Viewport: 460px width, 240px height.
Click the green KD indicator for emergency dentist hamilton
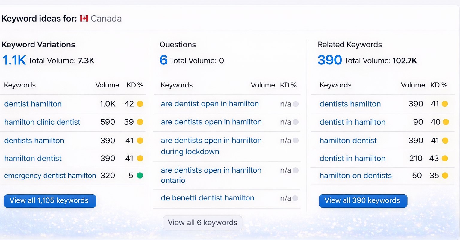tap(140, 176)
